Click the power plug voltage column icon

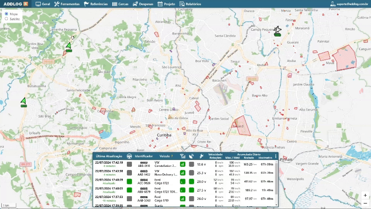click(x=202, y=156)
